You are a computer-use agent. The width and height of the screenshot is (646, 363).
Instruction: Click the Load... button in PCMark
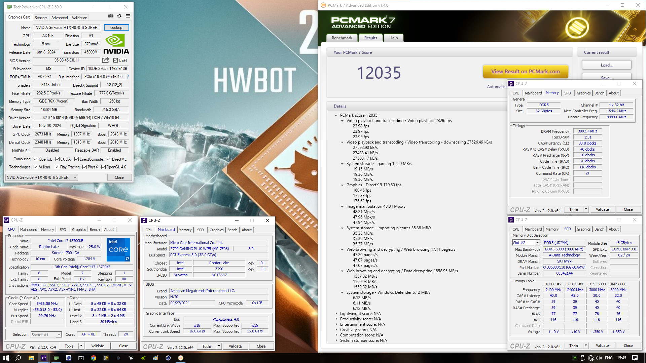(x=607, y=65)
